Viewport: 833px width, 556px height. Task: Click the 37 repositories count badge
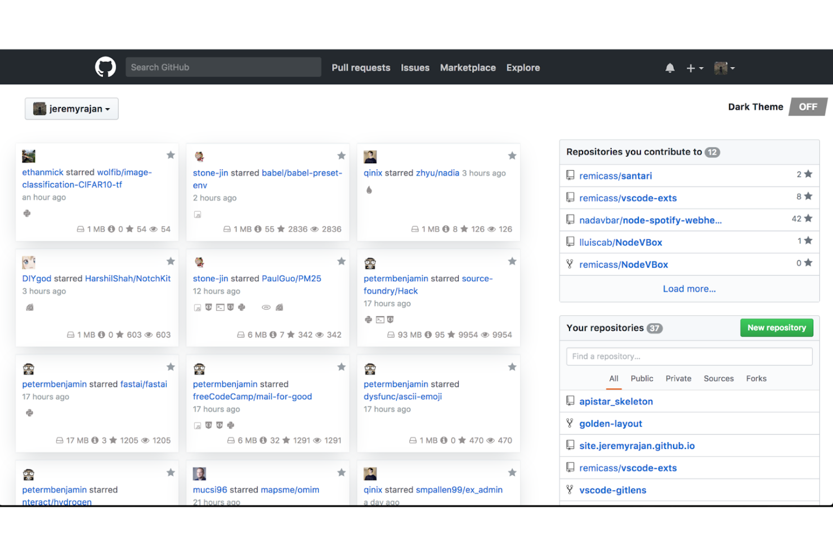[654, 328]
